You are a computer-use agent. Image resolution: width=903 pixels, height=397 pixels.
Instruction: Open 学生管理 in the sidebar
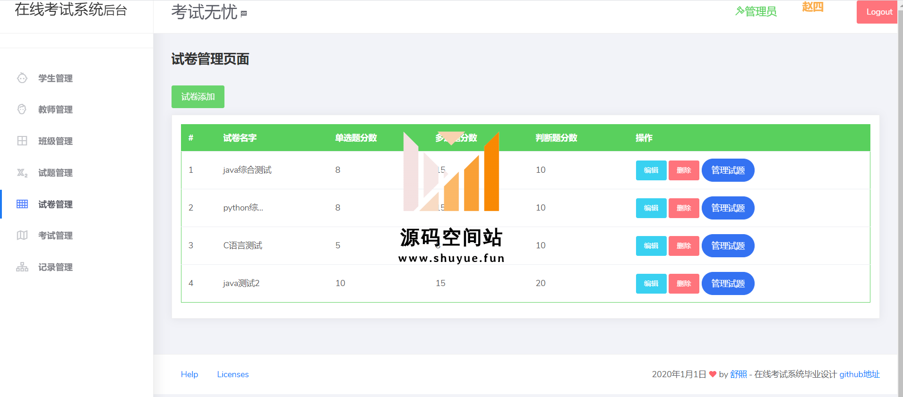(55, 78)
